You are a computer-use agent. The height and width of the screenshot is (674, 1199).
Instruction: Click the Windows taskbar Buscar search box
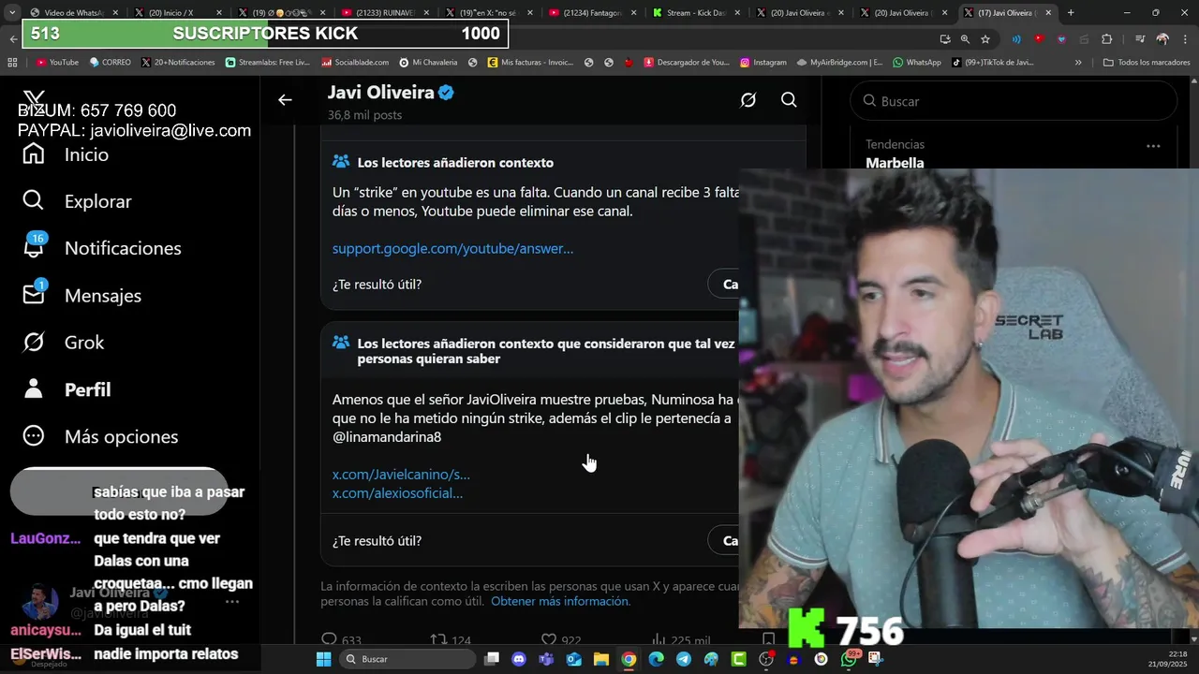pyautogui.click(x=406, y=659)
